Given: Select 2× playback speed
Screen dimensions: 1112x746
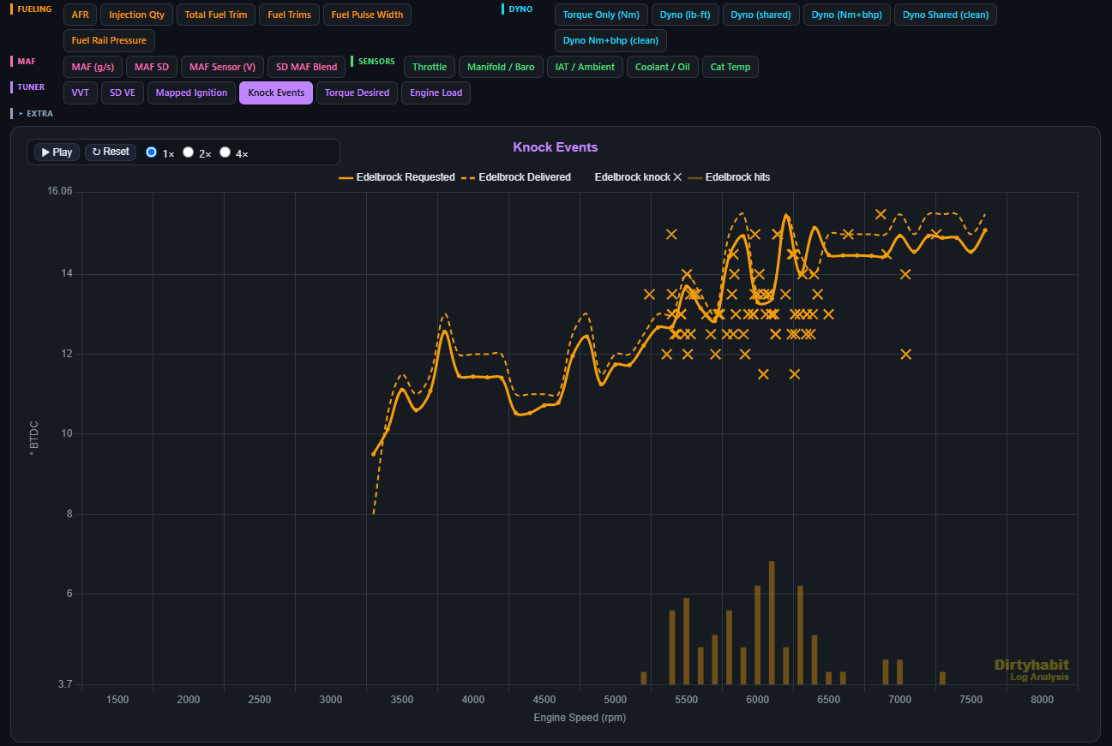Looking at the screenshot, I should click(x=189, y=152).
